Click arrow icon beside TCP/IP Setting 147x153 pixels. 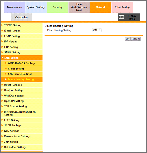pos(2,25)
